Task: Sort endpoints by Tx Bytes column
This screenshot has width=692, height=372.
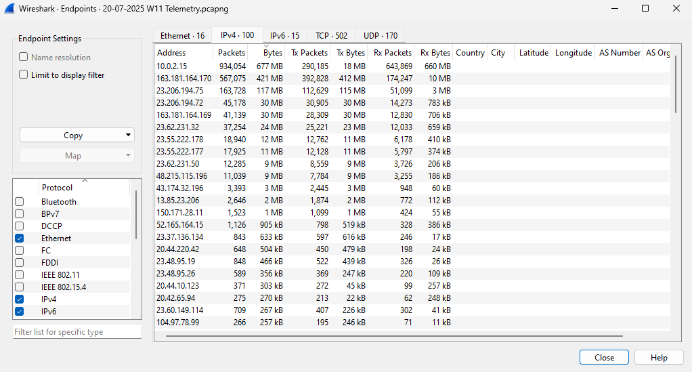Action: (x=349, y=53)
